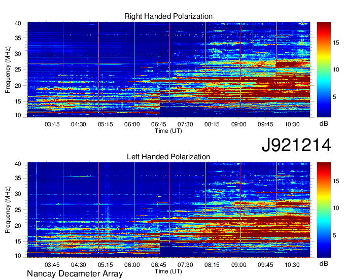Click the 09:00 tick of Left Handed plot
Screen dimensions: 345x280
click(x=239, y=265)
